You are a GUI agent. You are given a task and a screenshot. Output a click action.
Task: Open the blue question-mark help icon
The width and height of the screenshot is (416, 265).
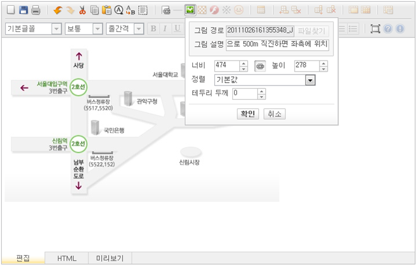pos(388,29)
